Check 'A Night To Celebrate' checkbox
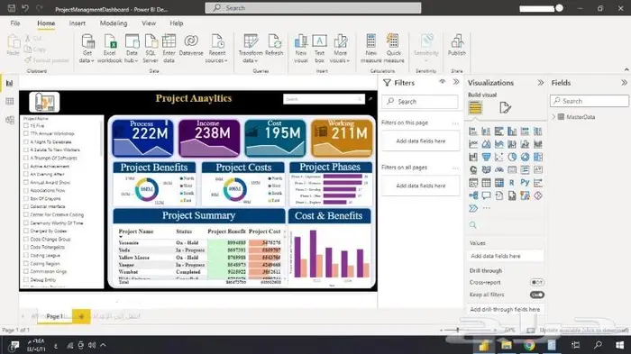This screenshot has width=631, height=354. 26,141
